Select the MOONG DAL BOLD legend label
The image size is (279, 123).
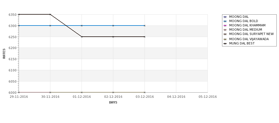click(244, 21)
